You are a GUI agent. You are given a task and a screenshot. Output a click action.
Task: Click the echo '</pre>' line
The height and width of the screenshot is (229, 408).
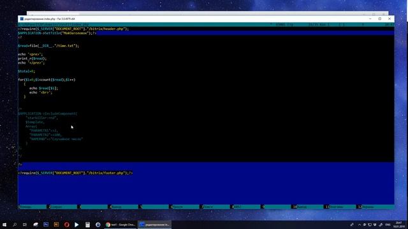point(31,63)
